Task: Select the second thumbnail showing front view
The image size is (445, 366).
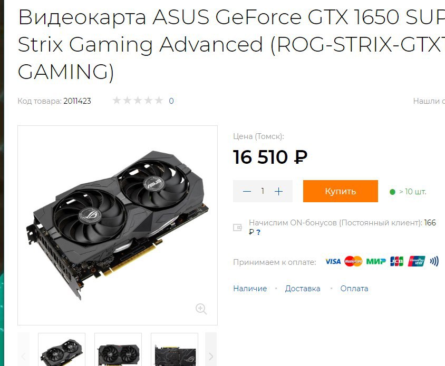Action: (x=118, y=350)
